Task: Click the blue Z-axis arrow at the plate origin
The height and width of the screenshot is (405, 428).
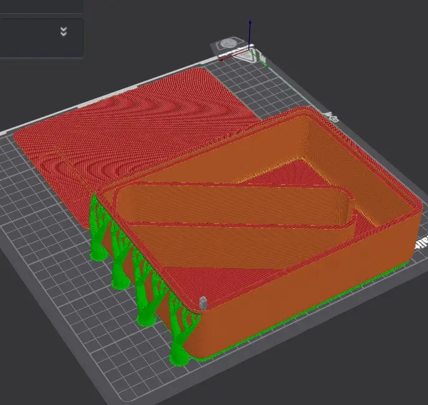Action: point(250,34)
